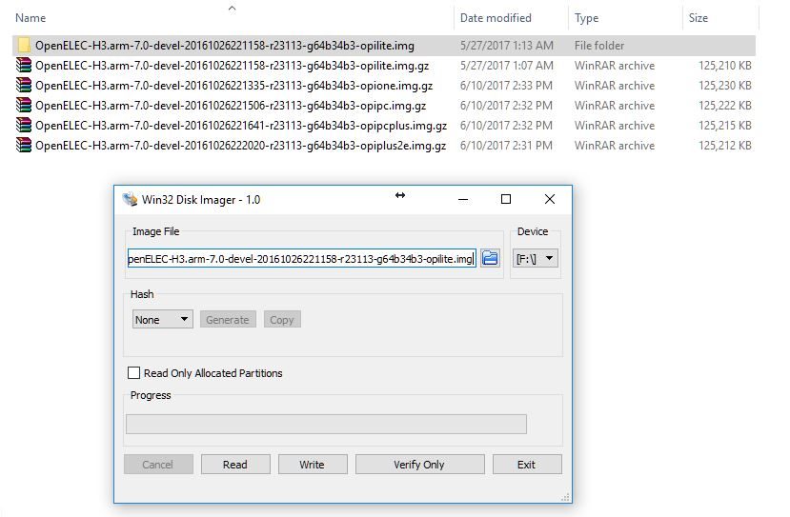
Task: Click the Exit button
Action: pos(527,464)
